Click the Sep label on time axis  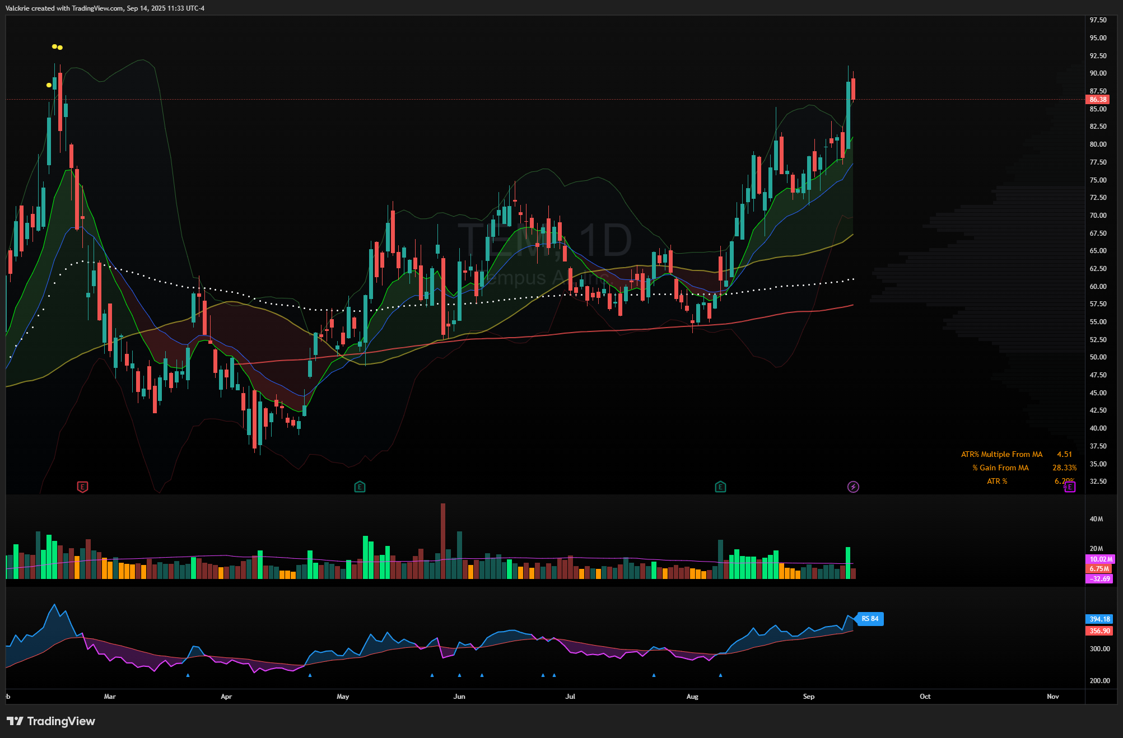pos(808,697)
